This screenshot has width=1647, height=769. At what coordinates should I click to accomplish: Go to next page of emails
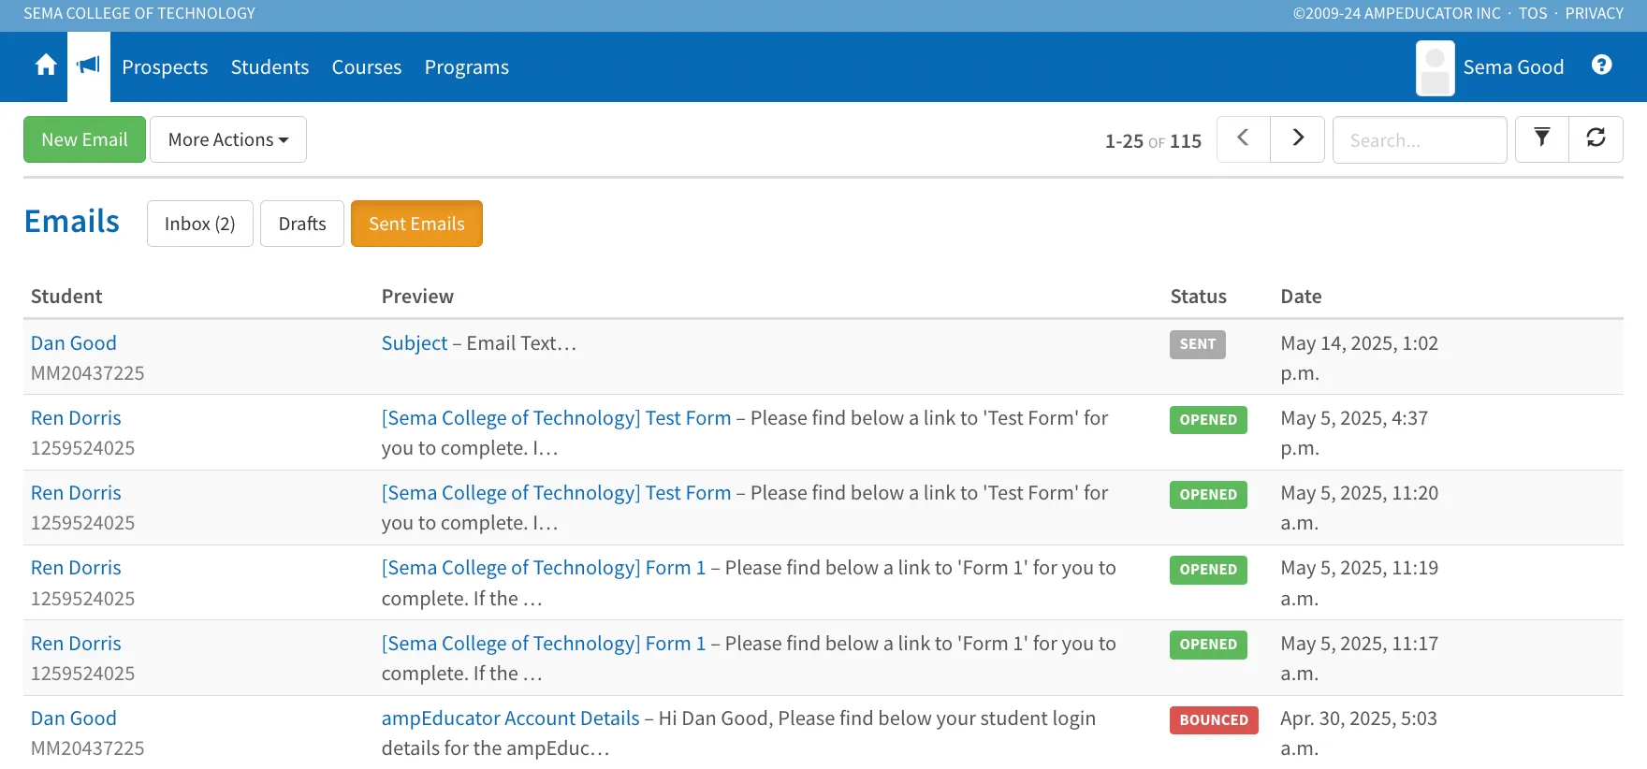click(1297, 138)
